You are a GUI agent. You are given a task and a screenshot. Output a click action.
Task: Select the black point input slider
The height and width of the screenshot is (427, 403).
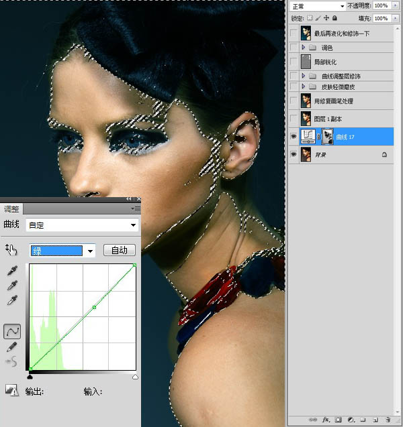coord(30,377)
